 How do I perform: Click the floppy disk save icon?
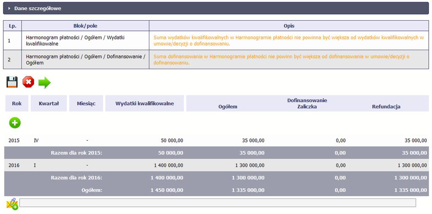pos(12,82)
